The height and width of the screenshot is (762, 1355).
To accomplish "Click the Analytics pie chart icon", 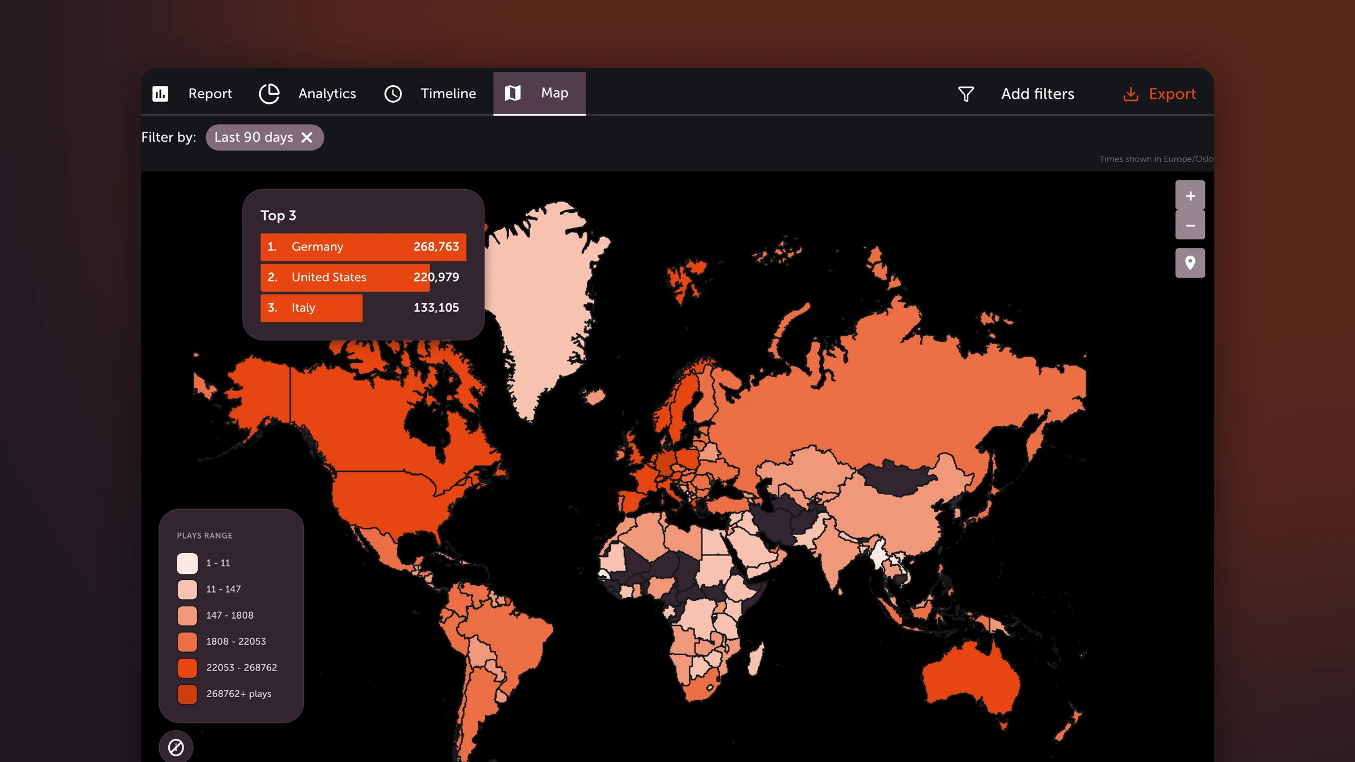I will tap(269, 94).
